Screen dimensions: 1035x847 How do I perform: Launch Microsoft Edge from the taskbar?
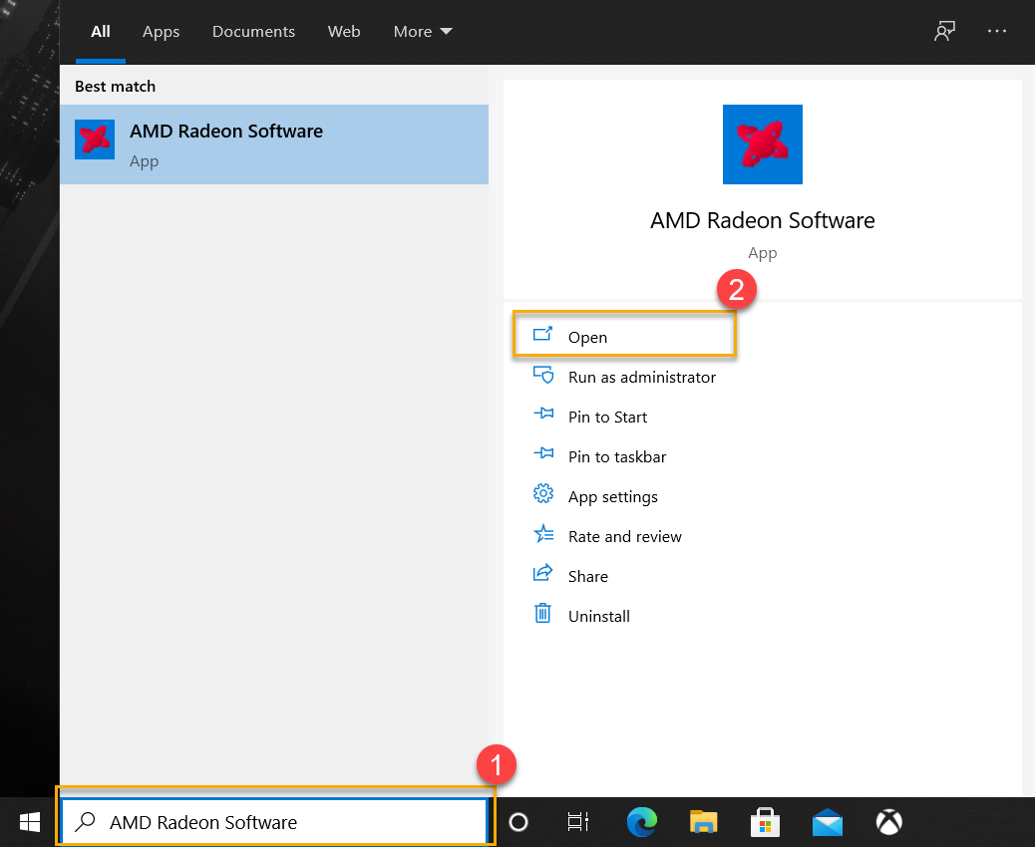pos(641,822)
